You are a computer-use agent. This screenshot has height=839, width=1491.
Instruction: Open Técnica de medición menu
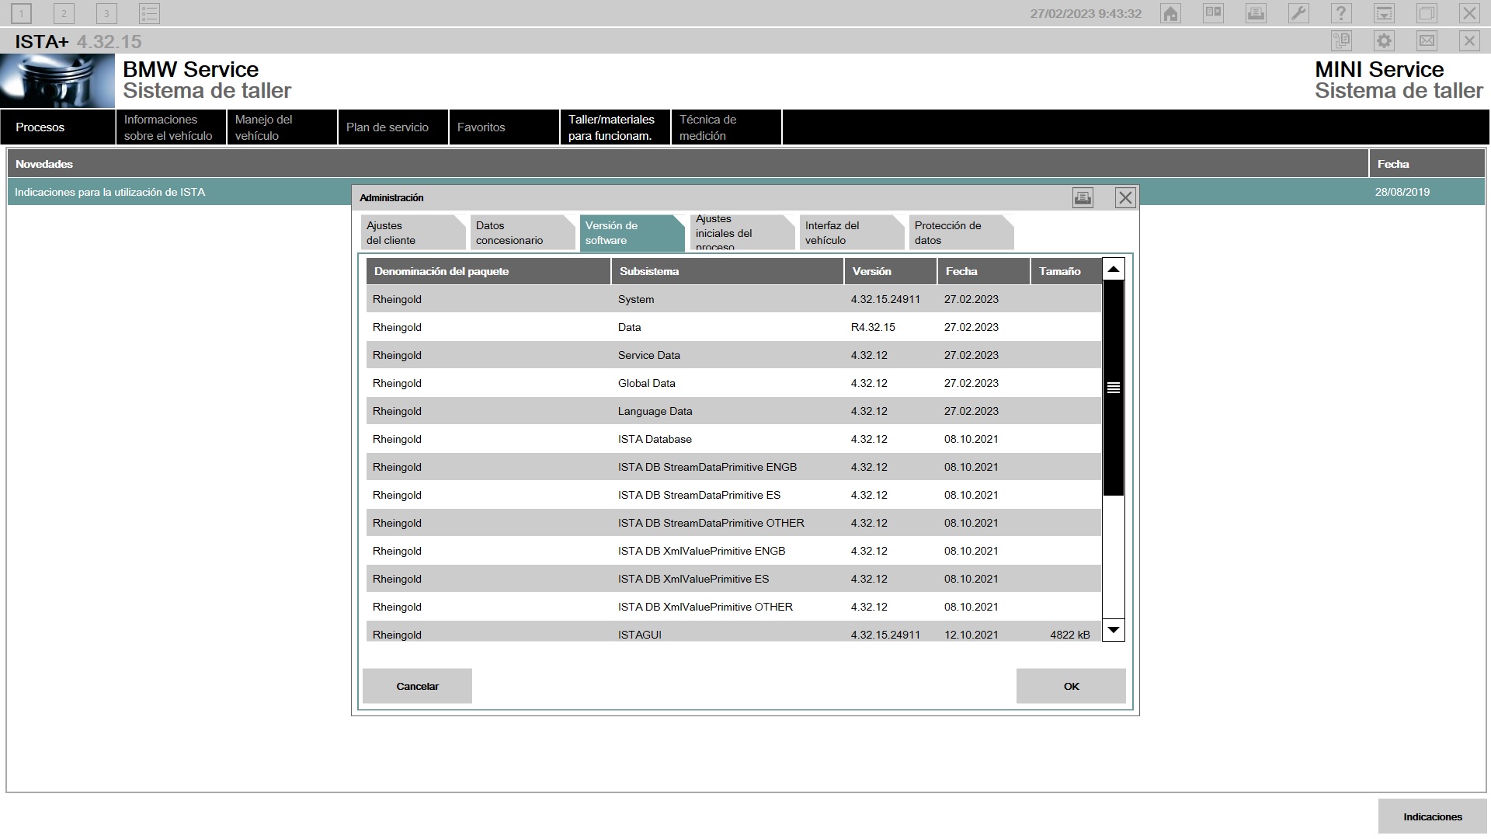point(726,127)
